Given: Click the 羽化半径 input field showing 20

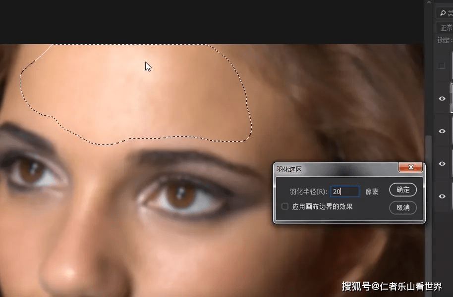Looking at the screenshot, I should (x=345, y=192).
